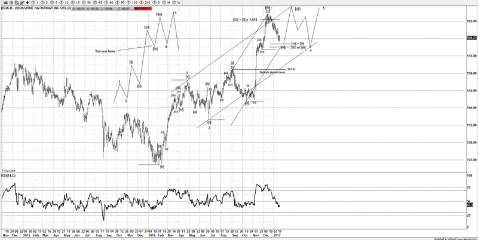The image size is (478, 240).
Task: Click the copy chart icon in toolbar
Action: click(17, 2)
